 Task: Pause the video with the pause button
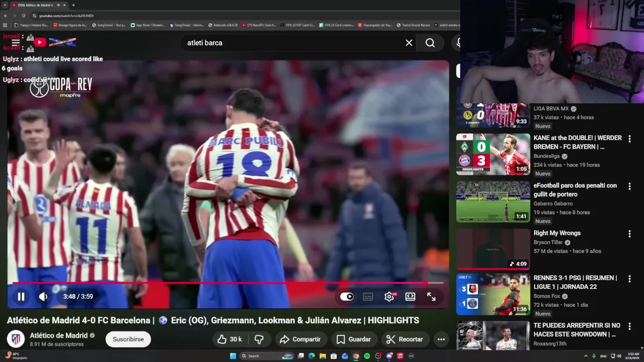[21, 297]
